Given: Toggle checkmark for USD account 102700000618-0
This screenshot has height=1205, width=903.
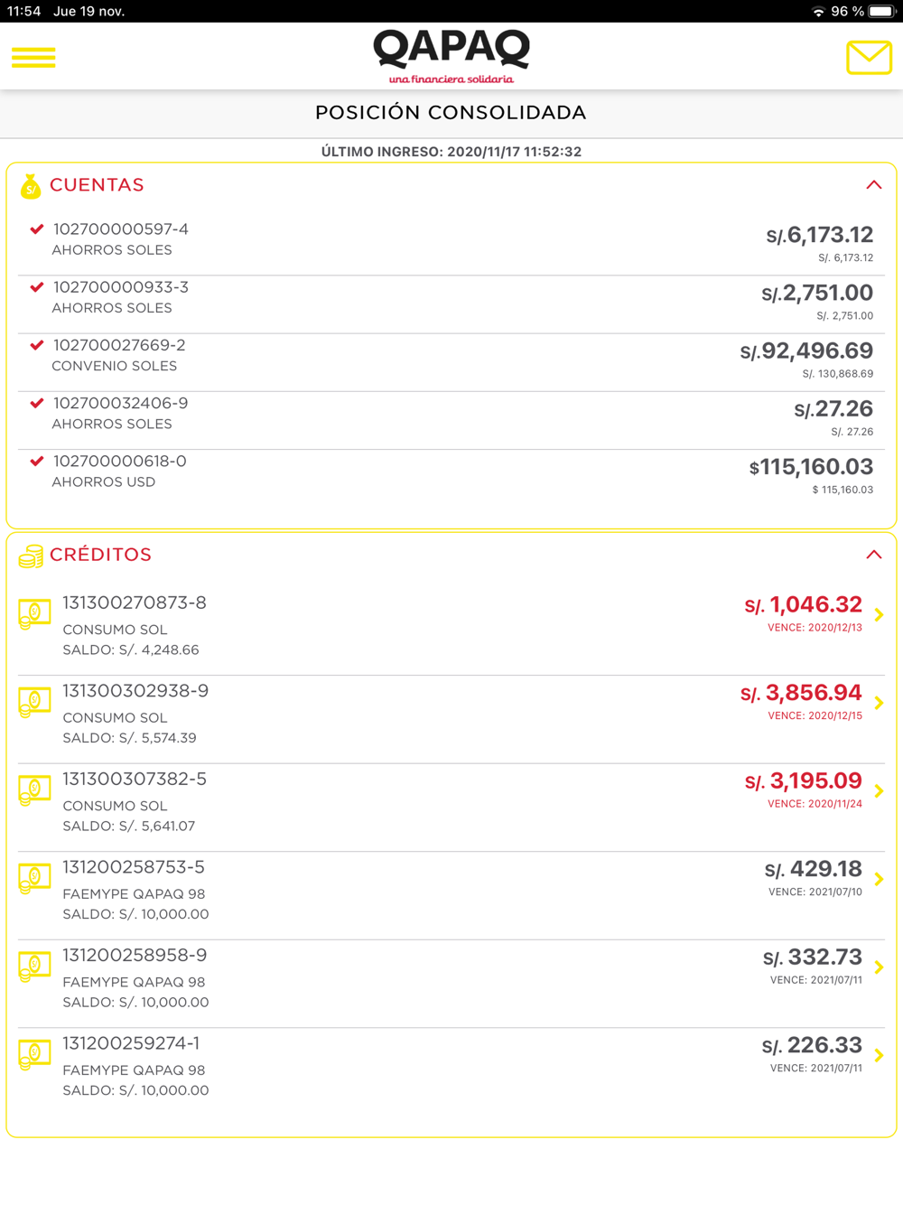Looking at the screenshot, I should [x=37, y=461].
